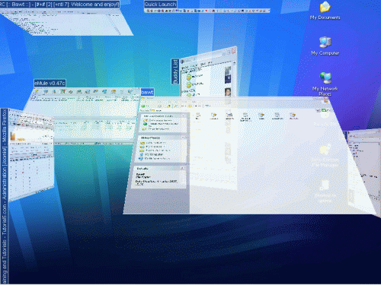Collapse the File and Folder Tasks panel
This screenshot has height=285, width=381.
pyautogui.click(x=184, y=116)
